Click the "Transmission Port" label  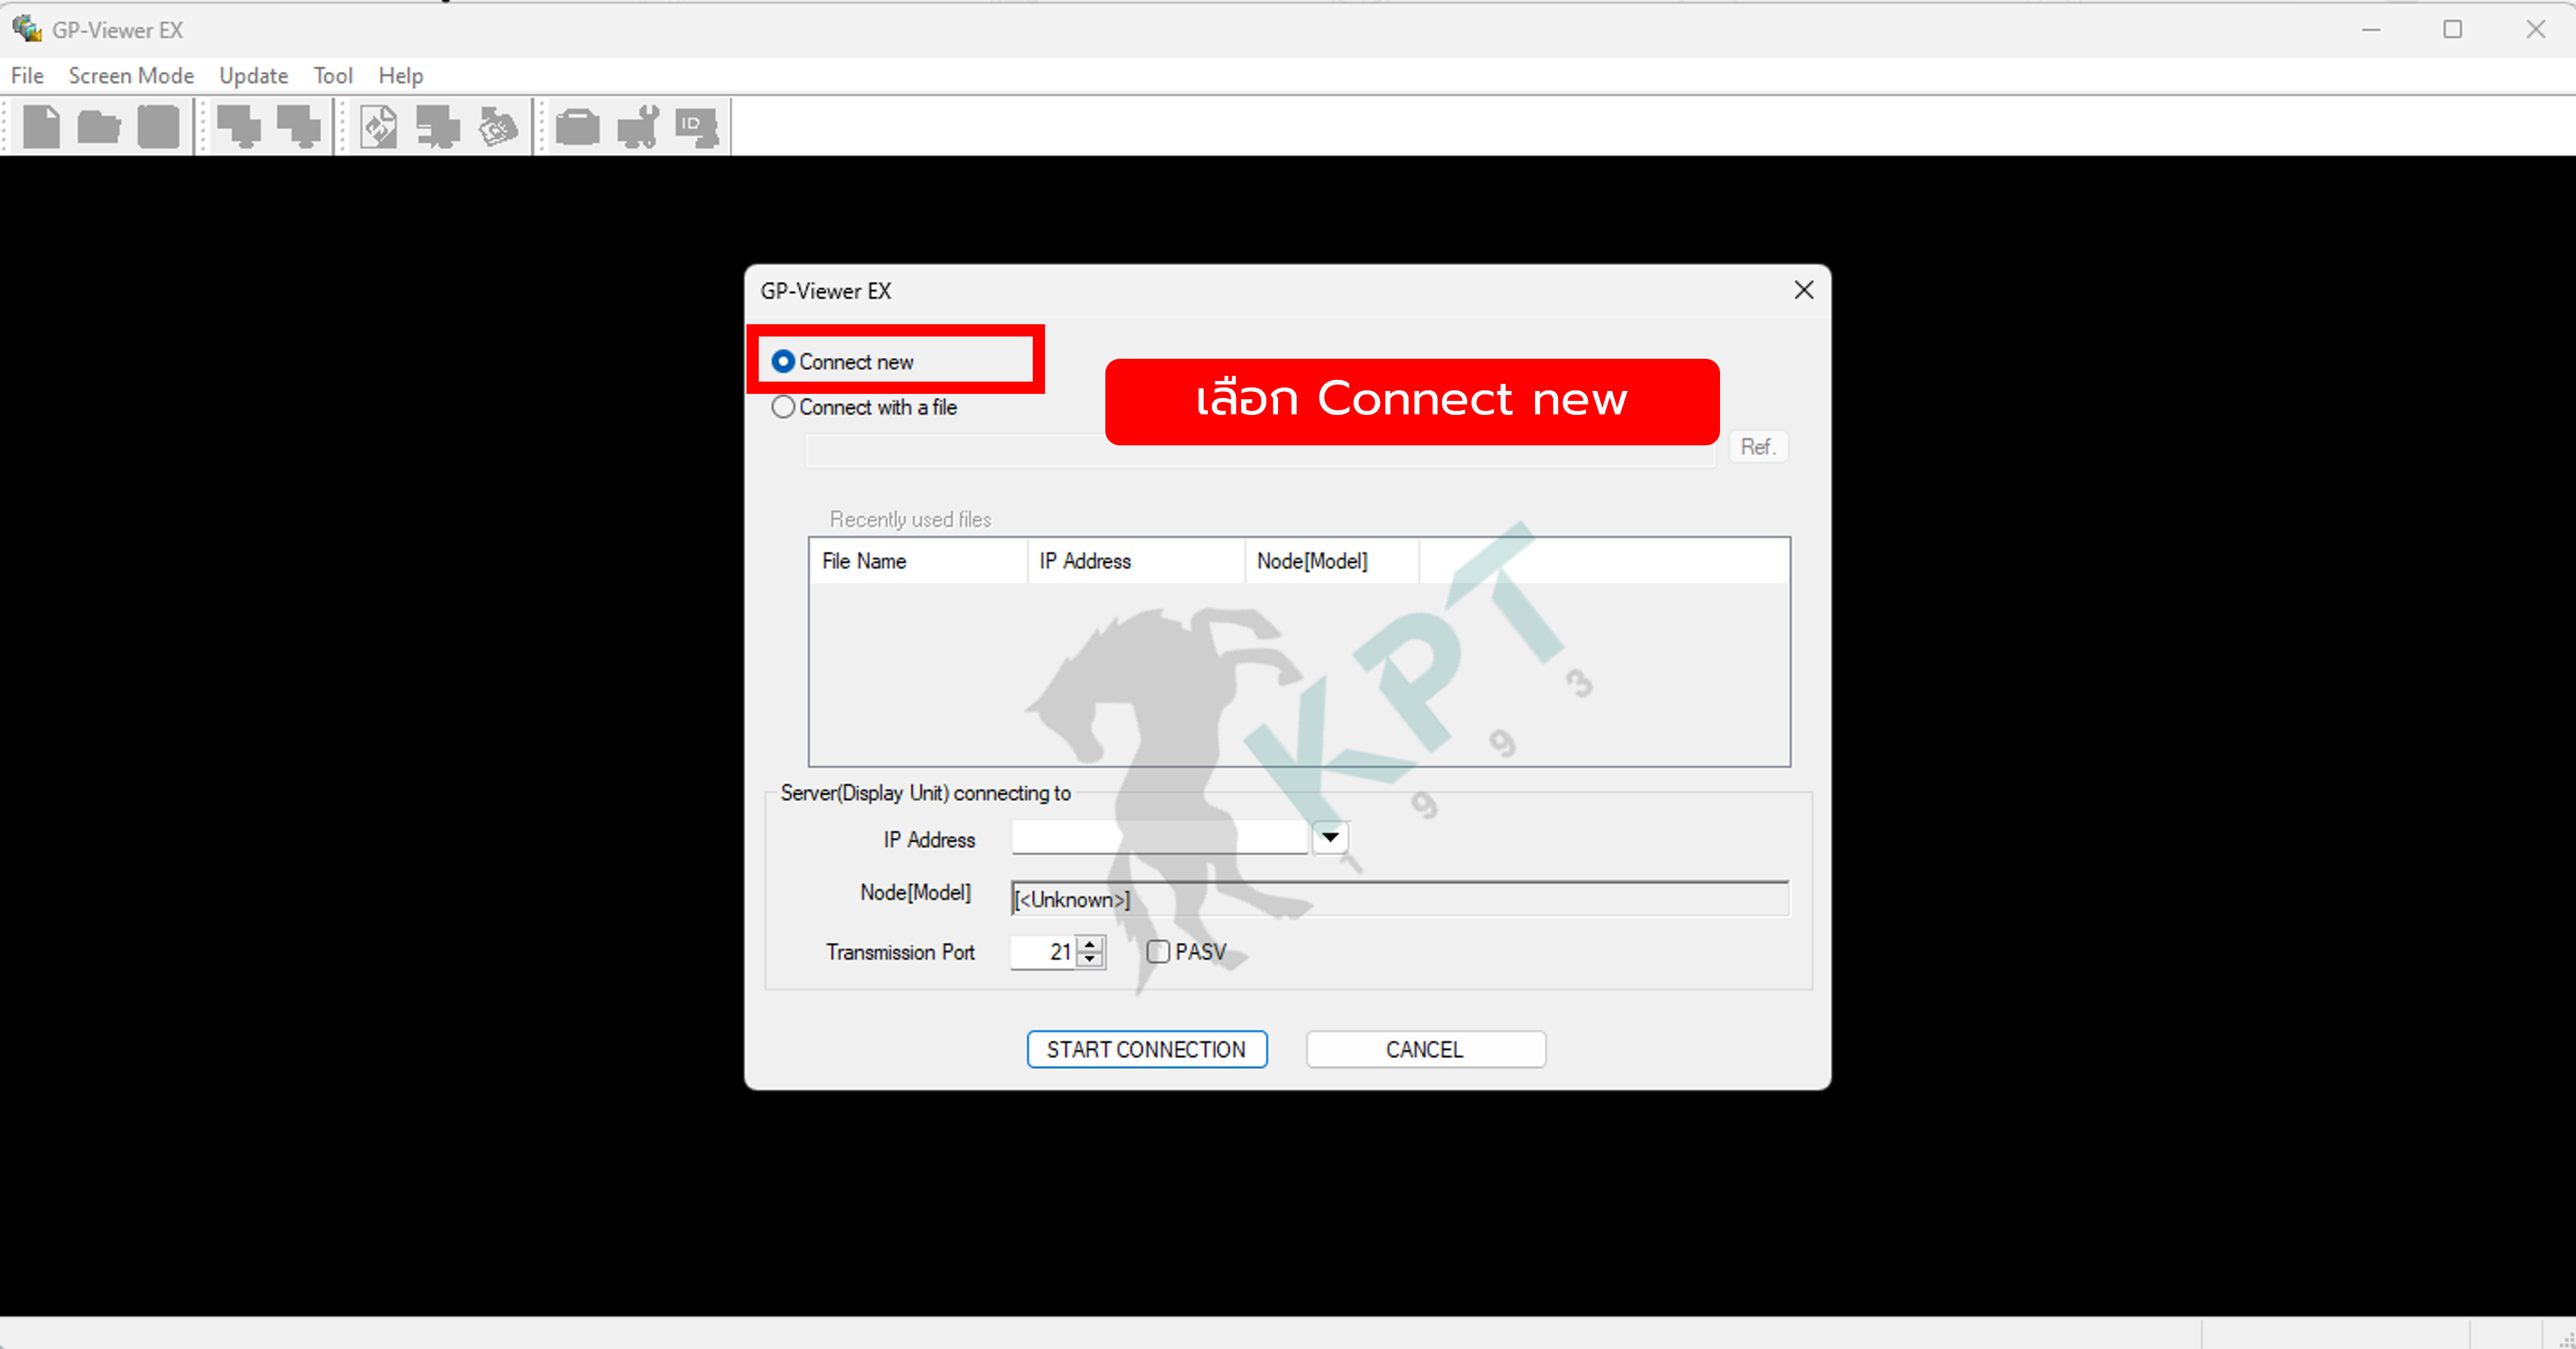900,952
